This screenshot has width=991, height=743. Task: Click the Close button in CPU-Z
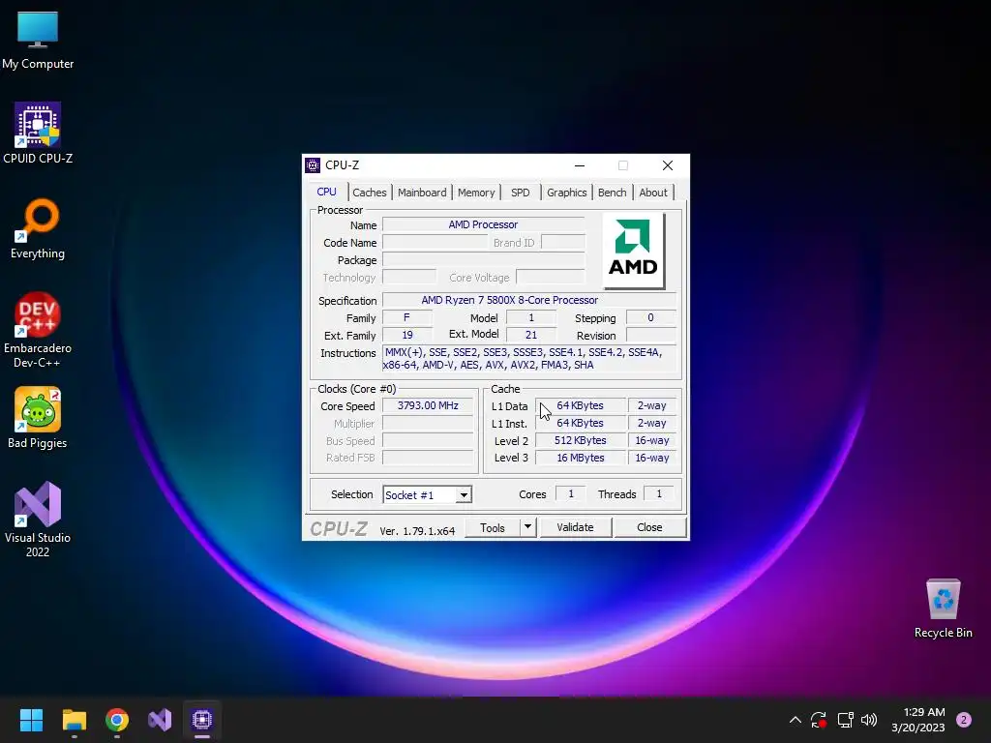(649, 527)
